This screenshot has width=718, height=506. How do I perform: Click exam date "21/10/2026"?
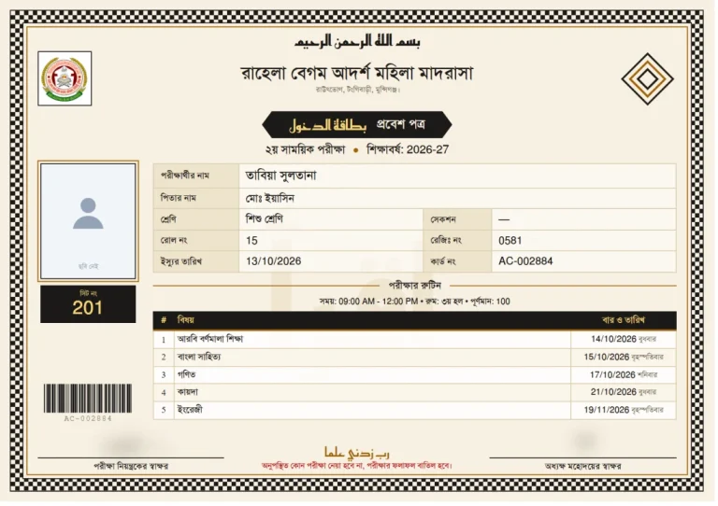[613, 392]
